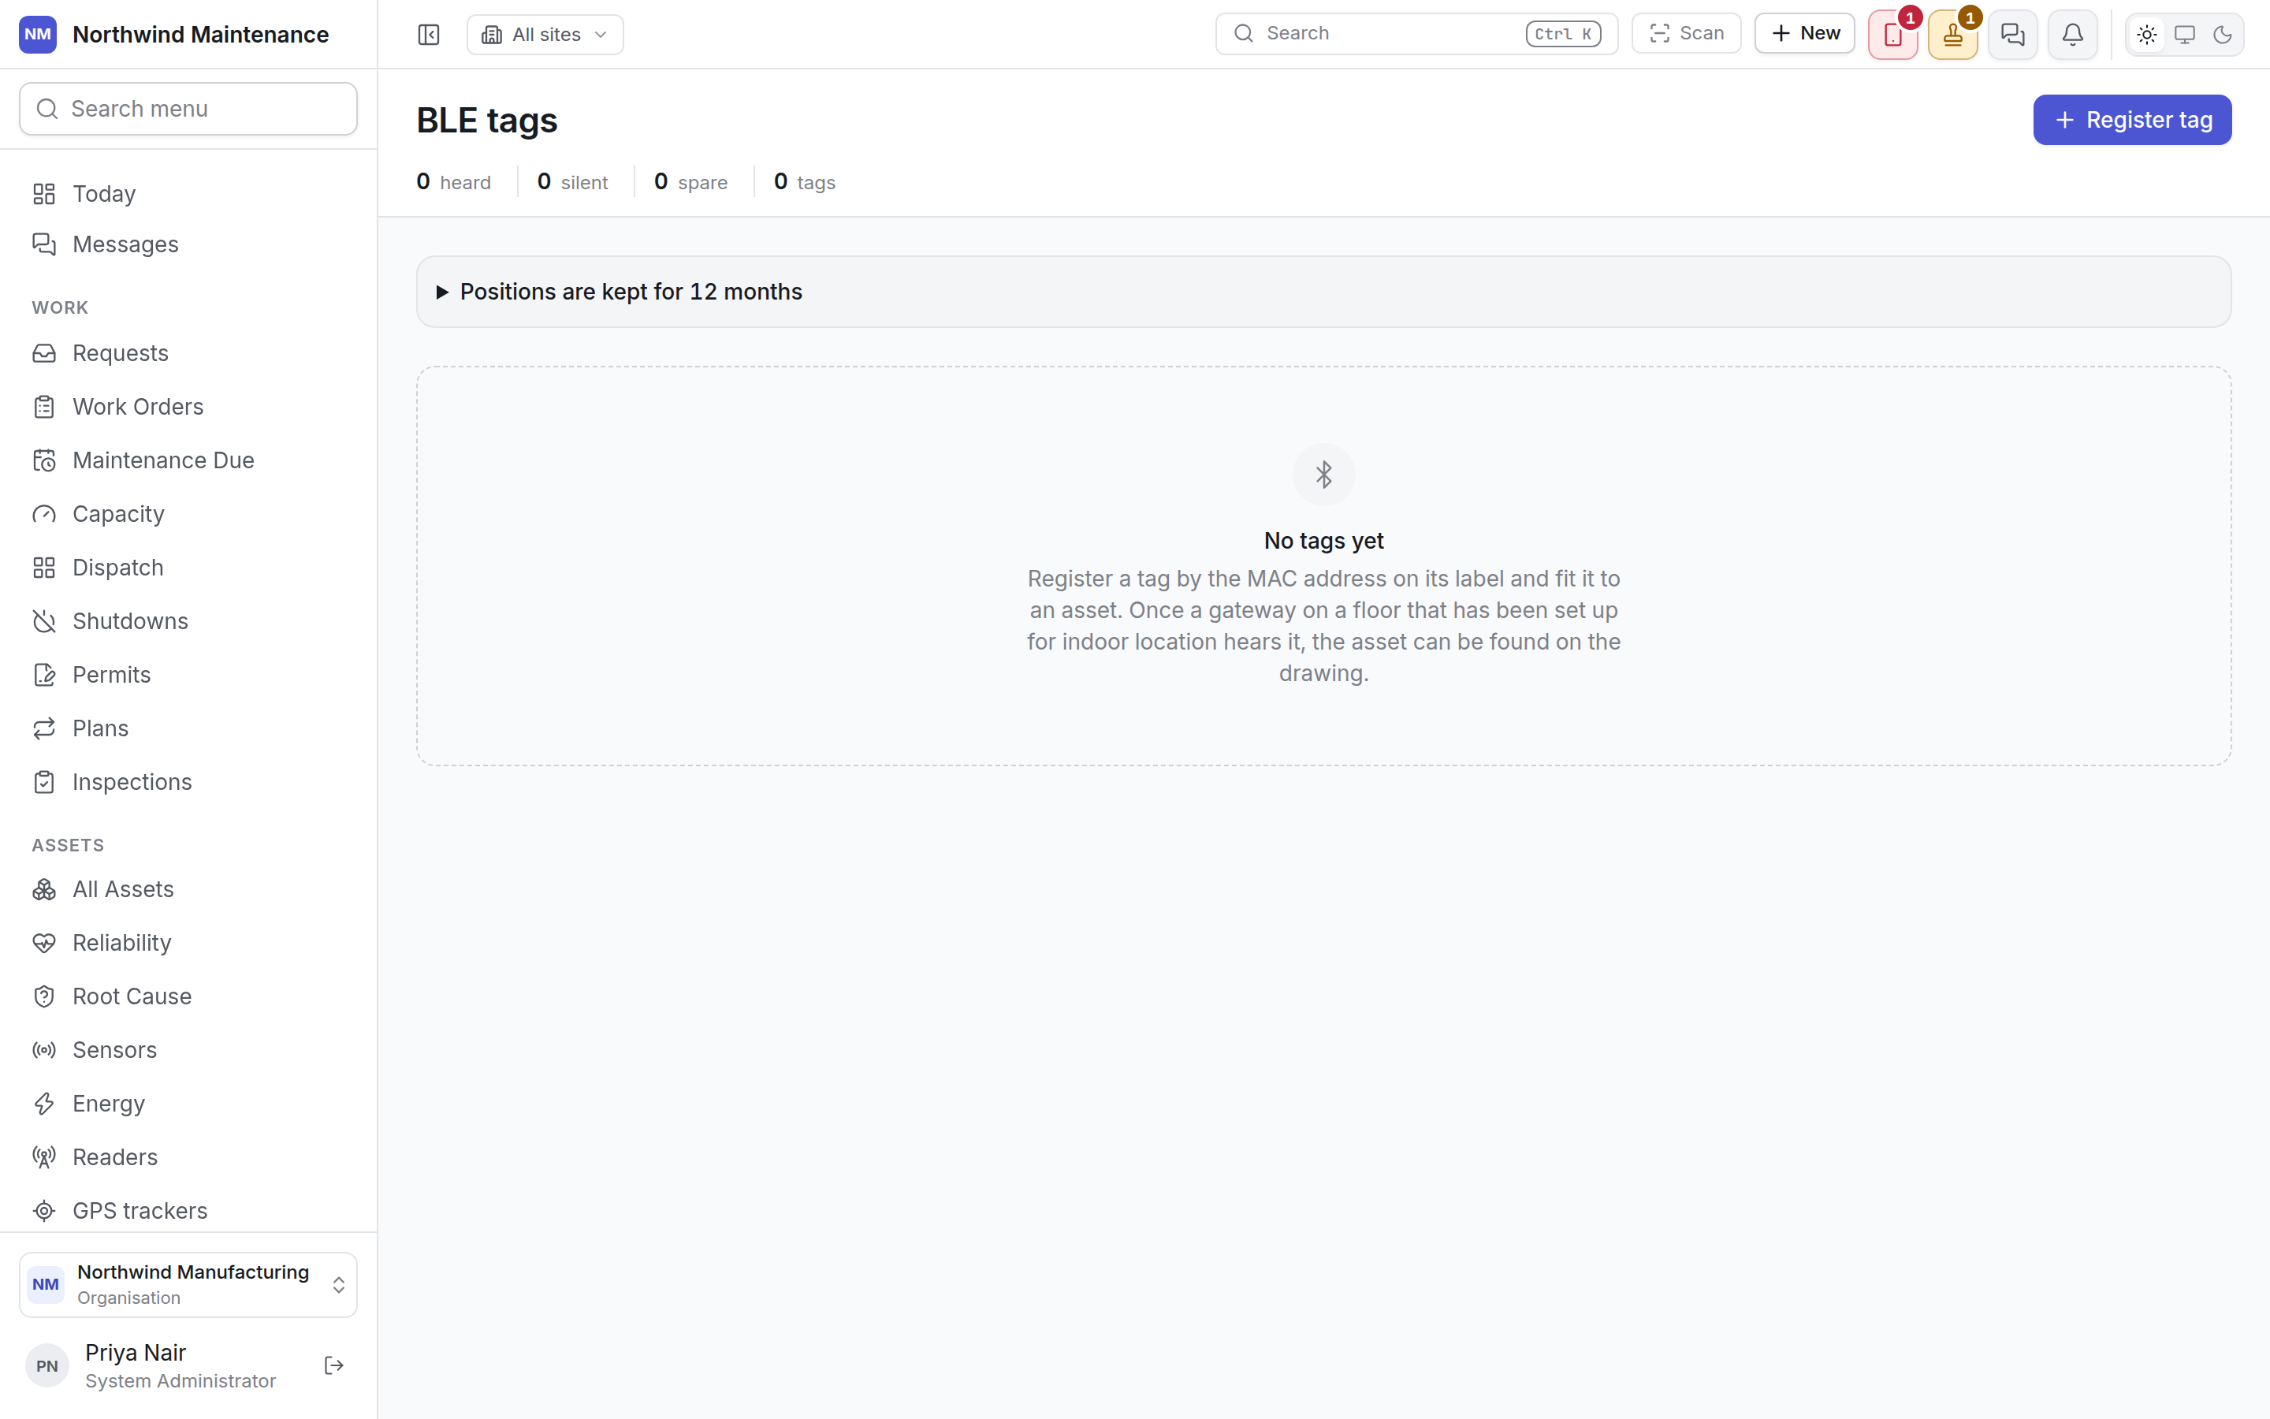Screen dimensions: 2270x1419
Task: Focus the top Search field
Action: 1416,34
